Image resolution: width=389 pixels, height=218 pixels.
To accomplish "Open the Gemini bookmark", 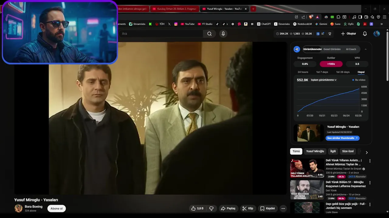I will pos(321,24).
